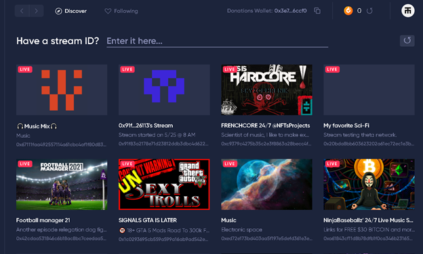This screenshot has width=423, height=254.
Task: Go back with the left arrow button
Action: point(22,11)
